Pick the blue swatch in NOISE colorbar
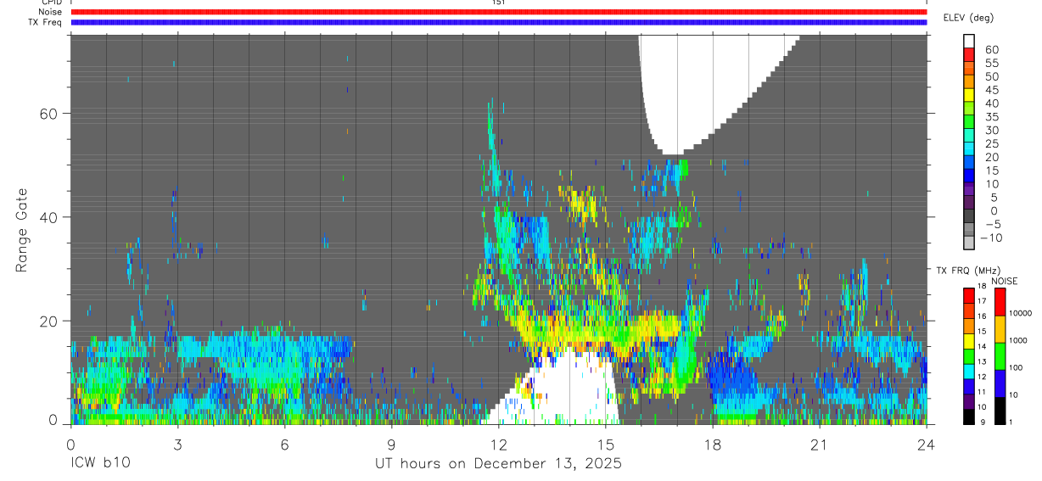Image resolution: width=1042 pixels, height=481 pixels. 1000,383
